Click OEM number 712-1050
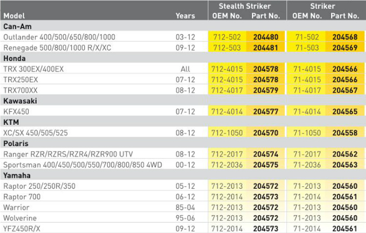366x233 pixels. pyautogui.click(x=227, y=133)
